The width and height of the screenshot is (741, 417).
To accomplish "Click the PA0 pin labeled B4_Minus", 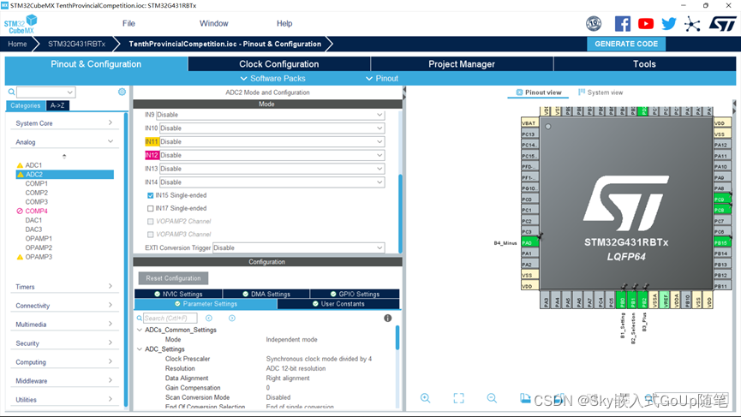I will 529,242.
